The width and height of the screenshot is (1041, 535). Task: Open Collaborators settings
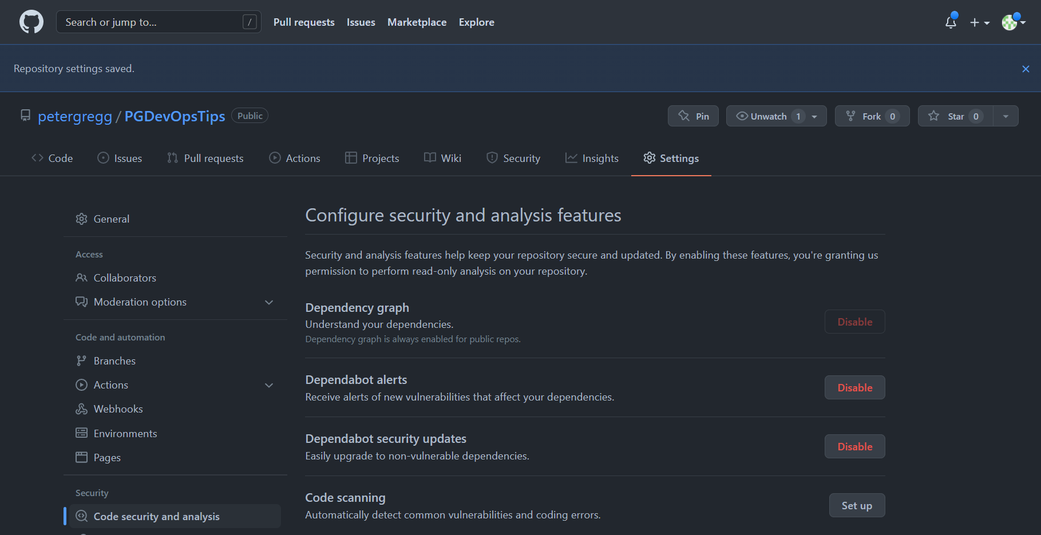[x=175, y=278]
